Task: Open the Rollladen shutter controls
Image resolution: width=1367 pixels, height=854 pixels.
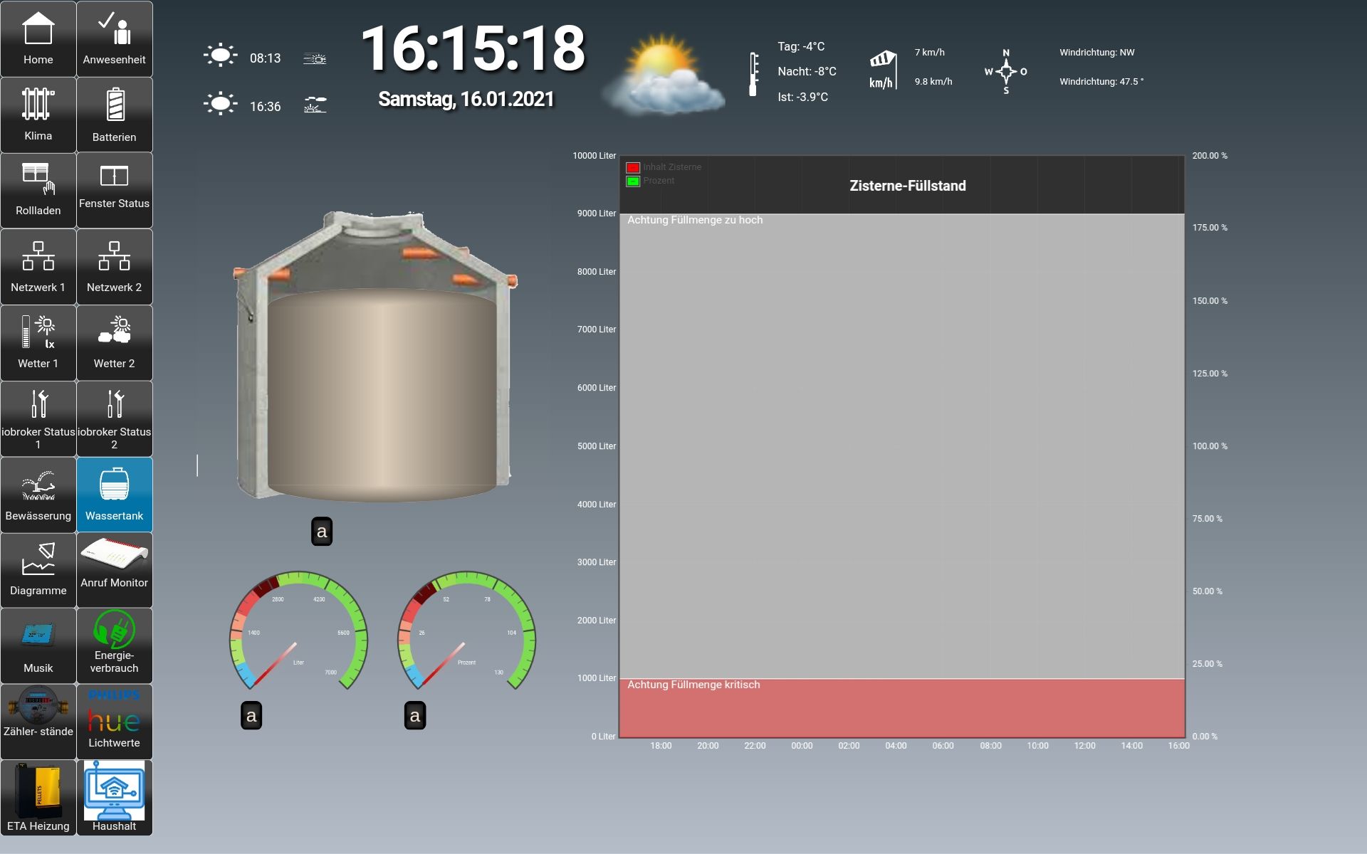Action: [x=38, y=190]
